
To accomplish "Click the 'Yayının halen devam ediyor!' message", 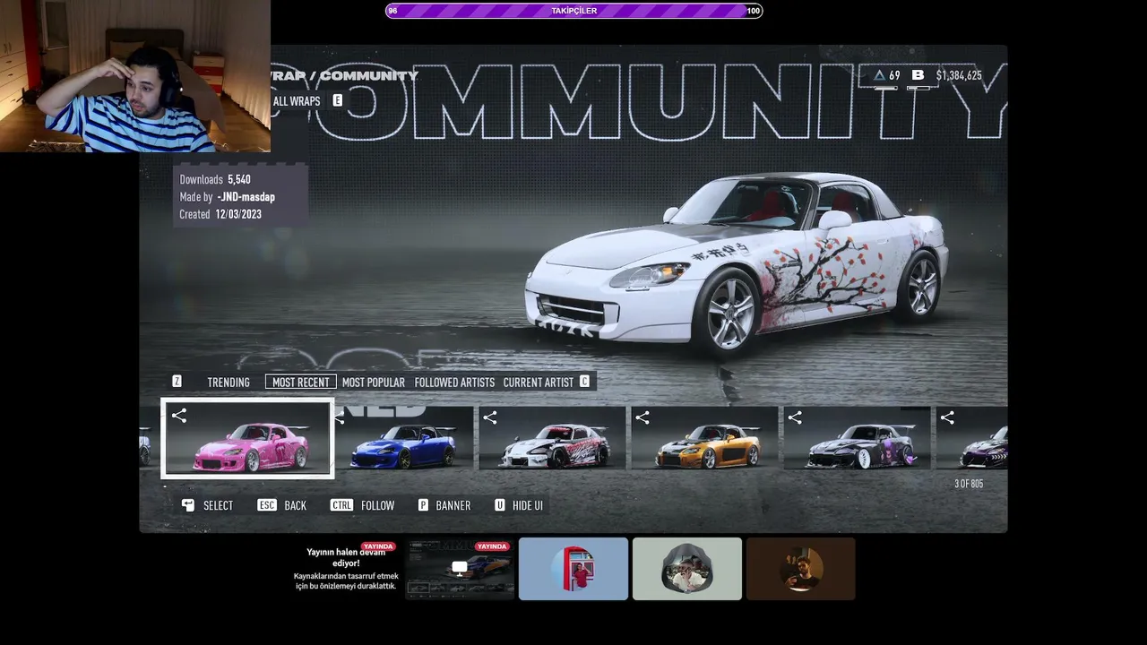I will tap(346, 557).
